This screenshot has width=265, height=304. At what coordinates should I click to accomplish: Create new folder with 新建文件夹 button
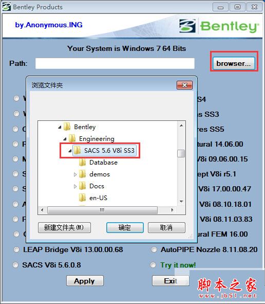click(64, 227)
